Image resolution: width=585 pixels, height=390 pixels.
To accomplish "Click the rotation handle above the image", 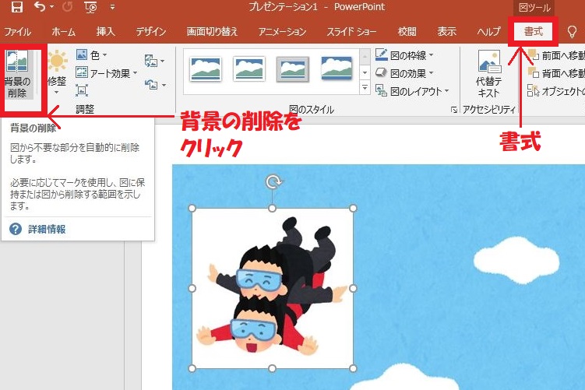I will (273, 182).
